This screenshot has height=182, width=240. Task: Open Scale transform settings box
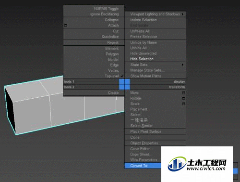pos(184,104)
